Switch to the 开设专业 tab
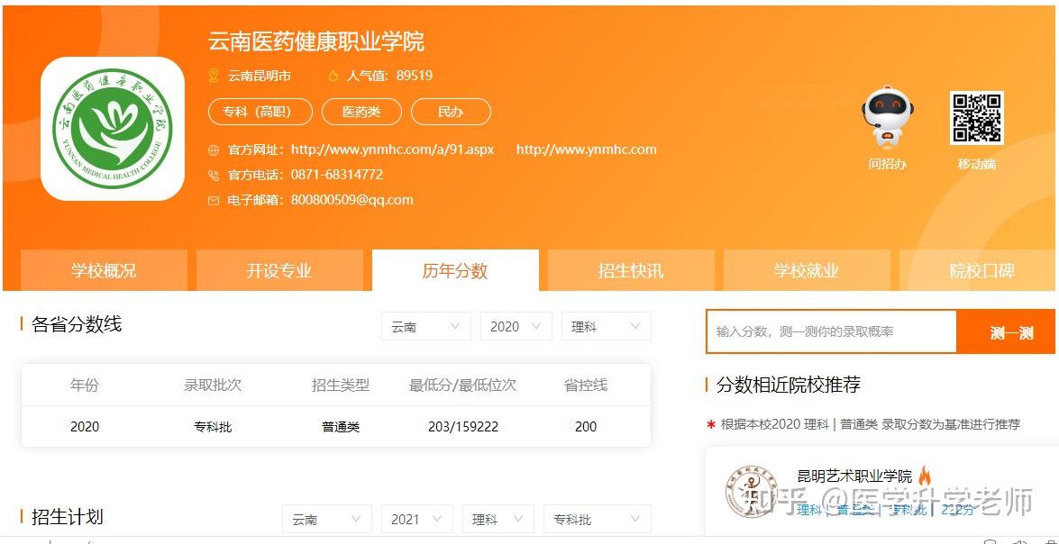The width and height of the screenshot is (1059, 544). (279, 271)
